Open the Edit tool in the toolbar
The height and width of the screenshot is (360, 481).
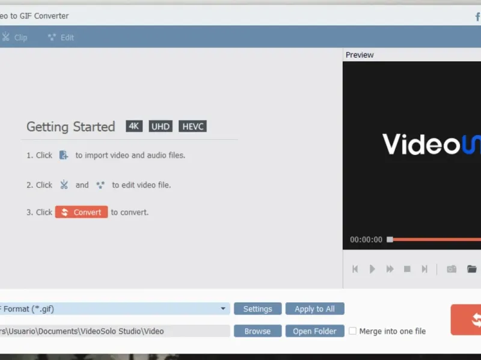61,37
